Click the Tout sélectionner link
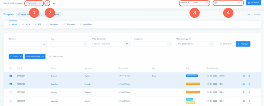This screenshot has height=106, width=264. pos(56,56)
